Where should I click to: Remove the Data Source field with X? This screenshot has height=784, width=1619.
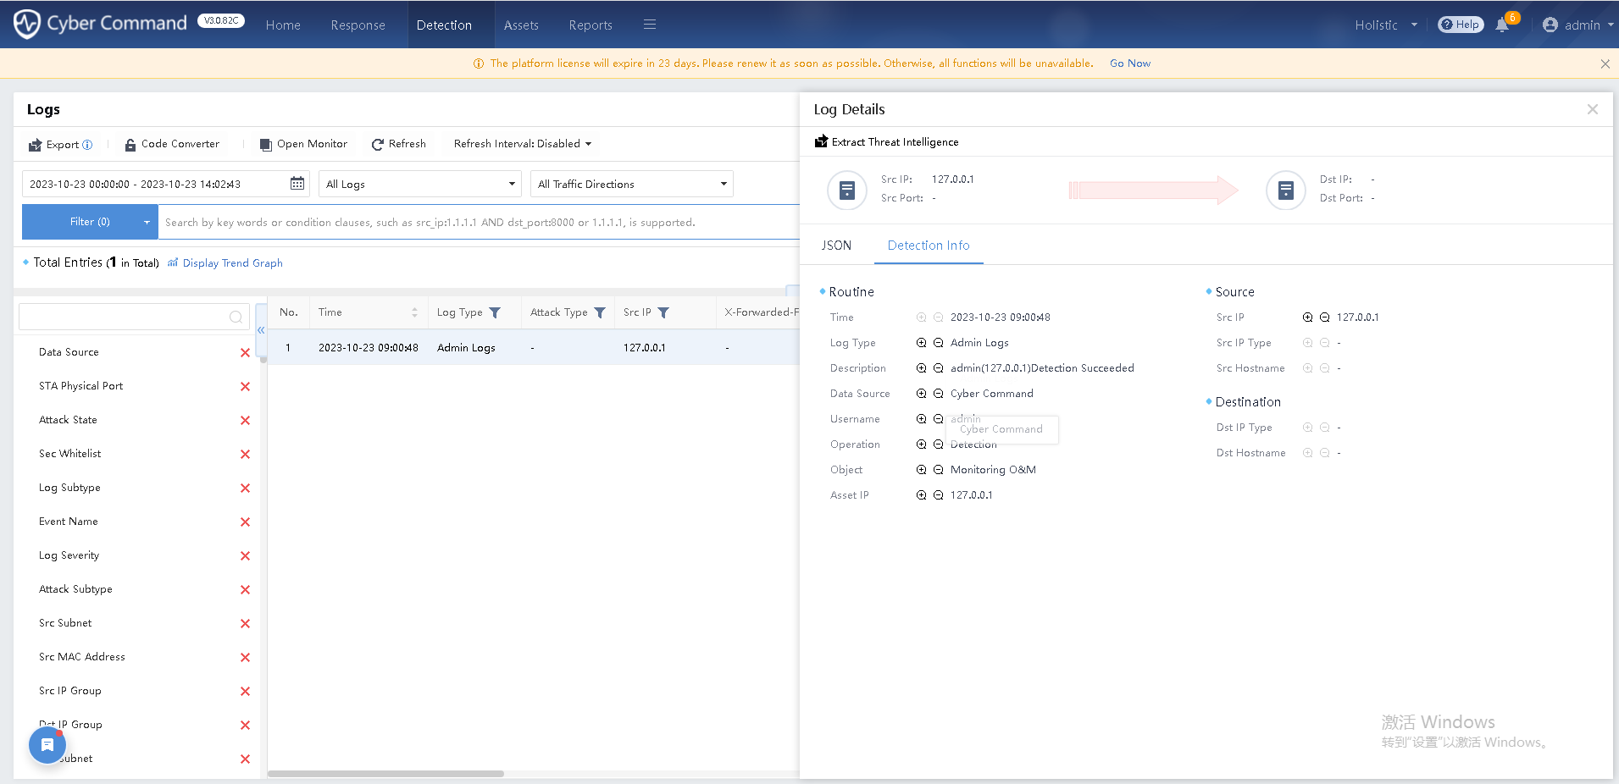coord(245,353)
